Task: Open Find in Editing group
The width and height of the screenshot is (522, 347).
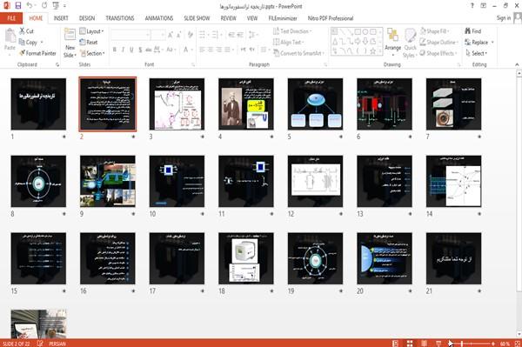Action: click(x=473, y=31)
